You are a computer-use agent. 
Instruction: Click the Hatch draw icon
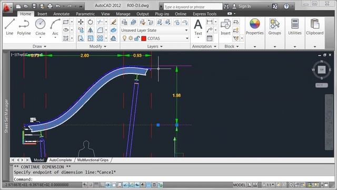(66, 39)
